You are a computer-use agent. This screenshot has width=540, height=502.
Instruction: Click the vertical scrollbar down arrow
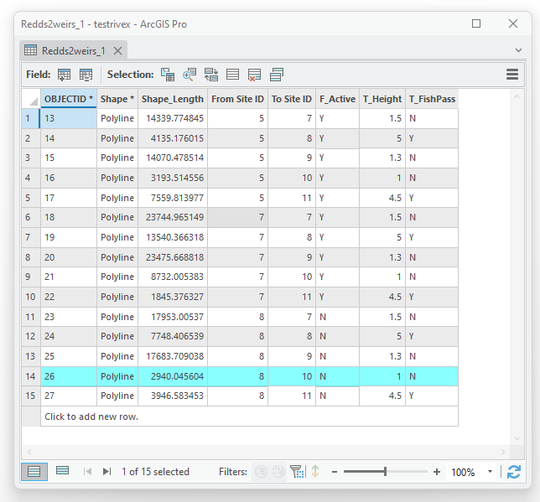pos(517,438)
